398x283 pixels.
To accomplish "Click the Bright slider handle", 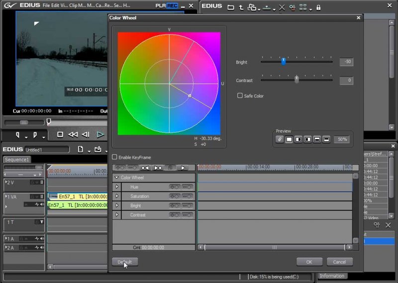I will click(283, 62).
